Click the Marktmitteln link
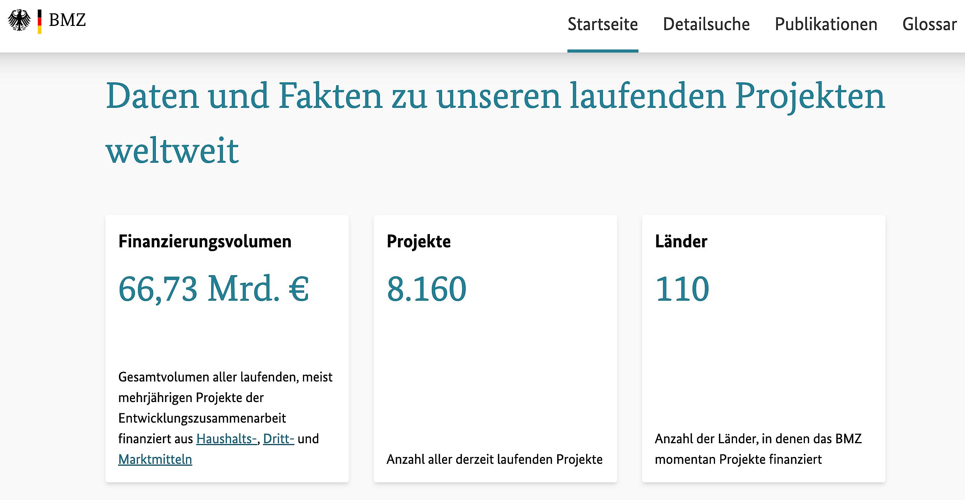The height and width of the screenshot is (500, 965). 155,459
